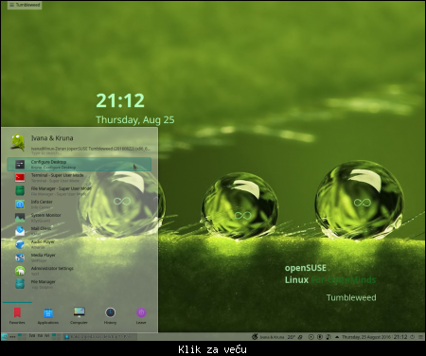Open Administrator Settings YaST
Screen dimensions: 426x356
point(80,271)
